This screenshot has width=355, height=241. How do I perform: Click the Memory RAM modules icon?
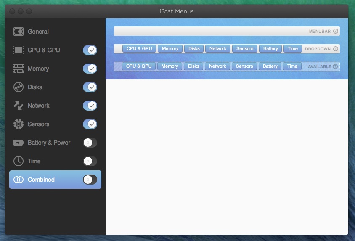click(19, 69)
